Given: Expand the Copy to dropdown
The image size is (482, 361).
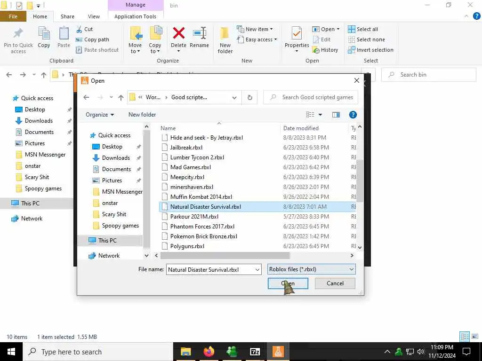Looking at the screenshot, I should point(154,48).
